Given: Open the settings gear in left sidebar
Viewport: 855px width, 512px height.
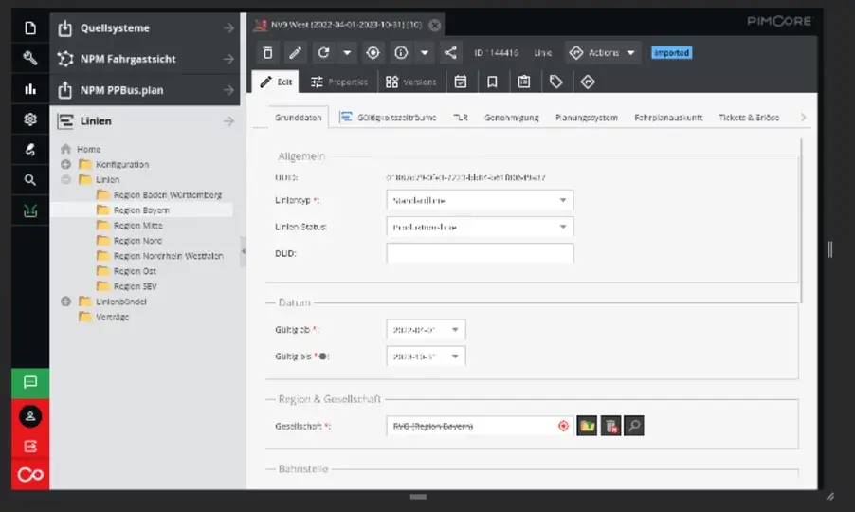Looking at the screenshot, I should click(x=30, y=119).
